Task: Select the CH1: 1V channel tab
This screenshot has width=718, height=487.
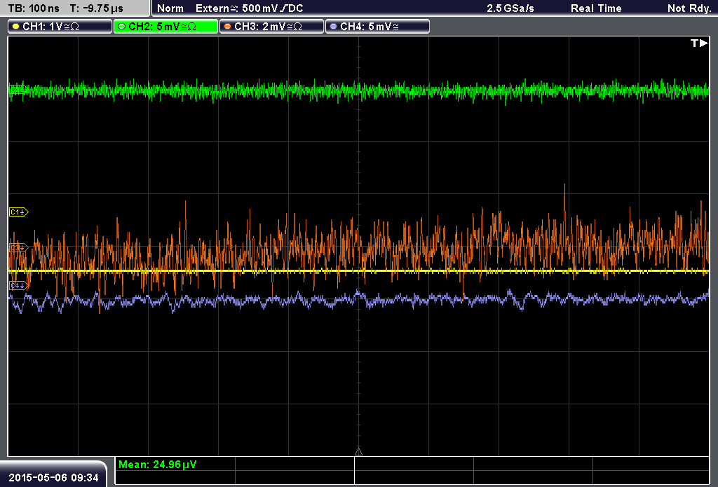Action: (x=60, y=27)
